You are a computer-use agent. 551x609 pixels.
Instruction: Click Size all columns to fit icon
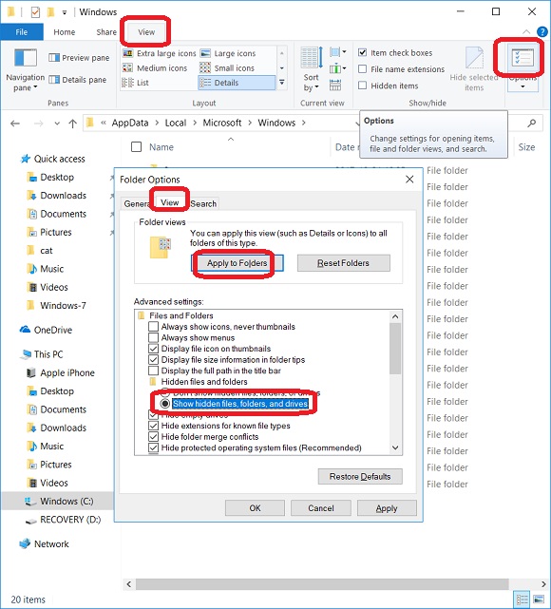pos(335,85)
